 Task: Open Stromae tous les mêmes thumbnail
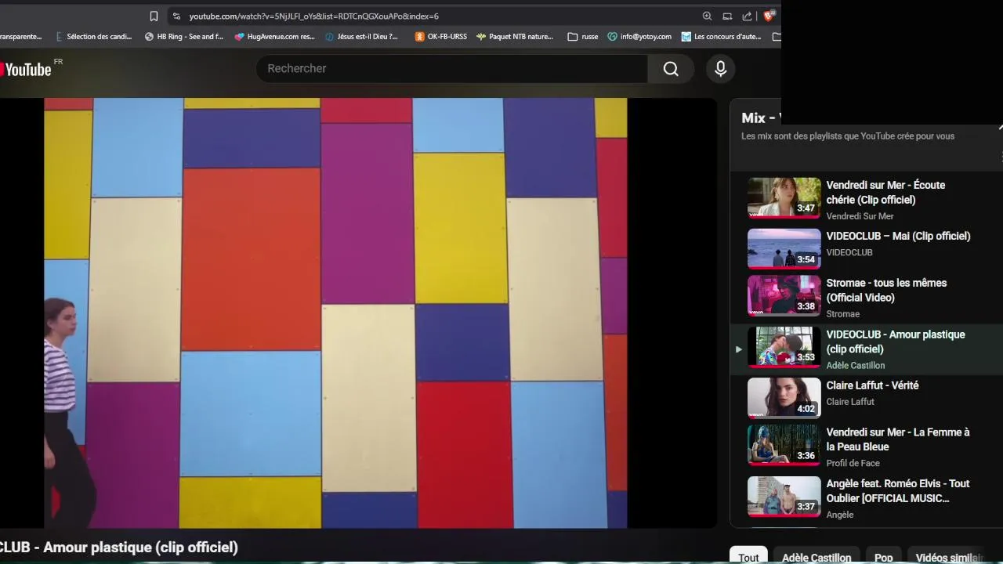(784, 296)
